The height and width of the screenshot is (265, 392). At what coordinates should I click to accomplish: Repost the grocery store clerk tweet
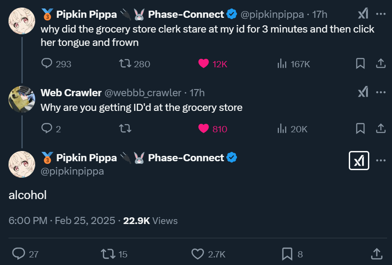[125, 64]
